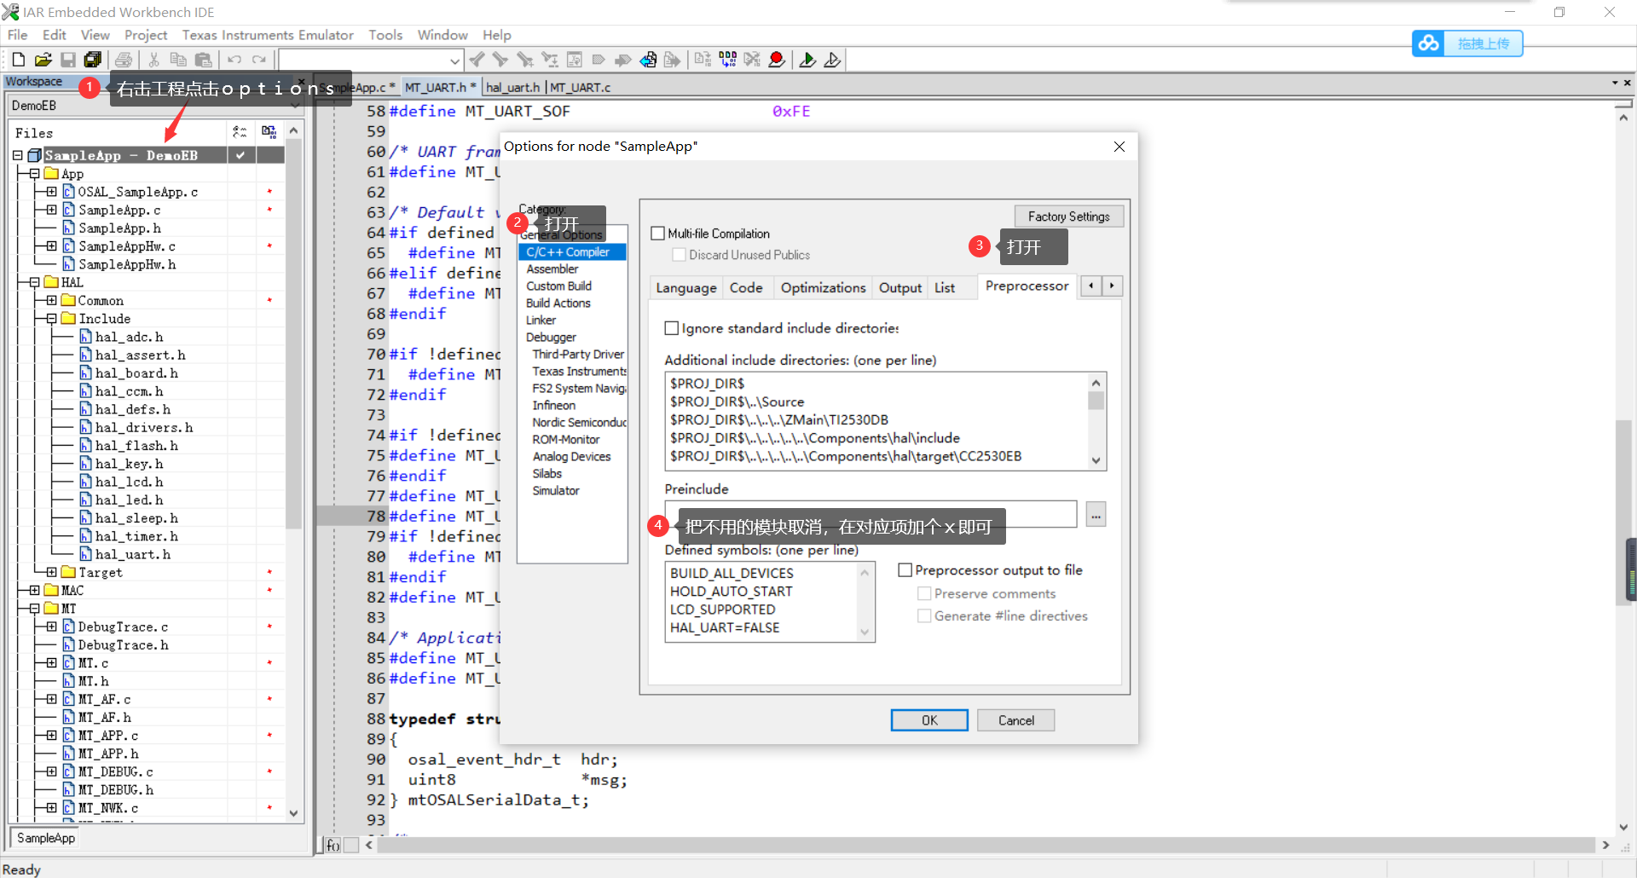Save all open files

[93, 60]
